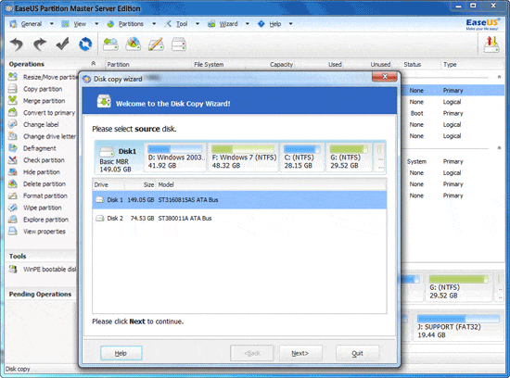Click the Model column header in the wizard
Viewport: 510px width, 378px height.
pos(271,184)
